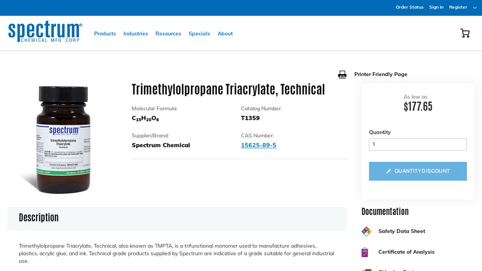482x271 pixels.
Task: Click the Safety Data Sheet diamond icon
Action: [x=366, y=231]
